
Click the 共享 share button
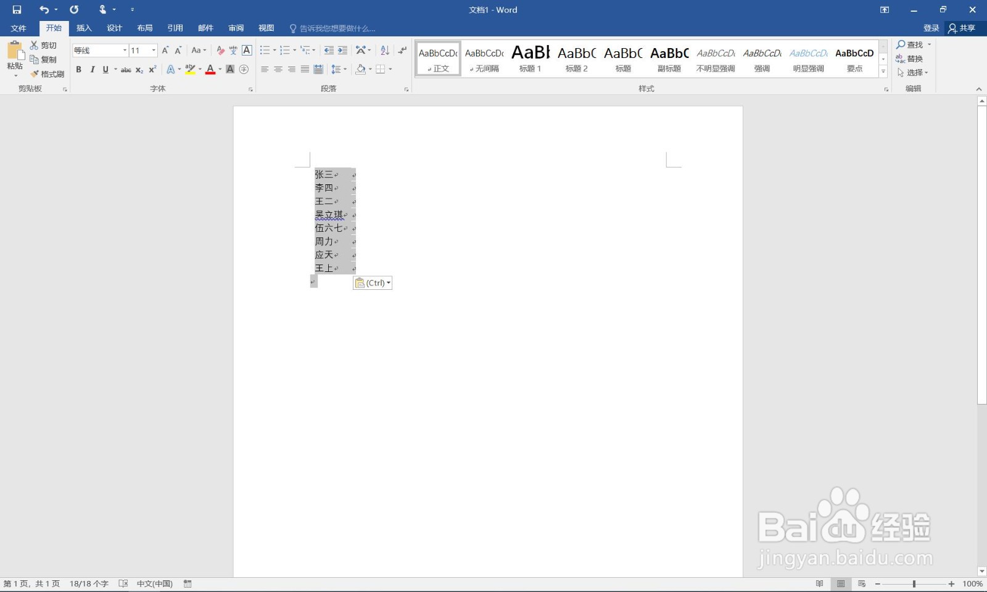[x=962, y=28]
